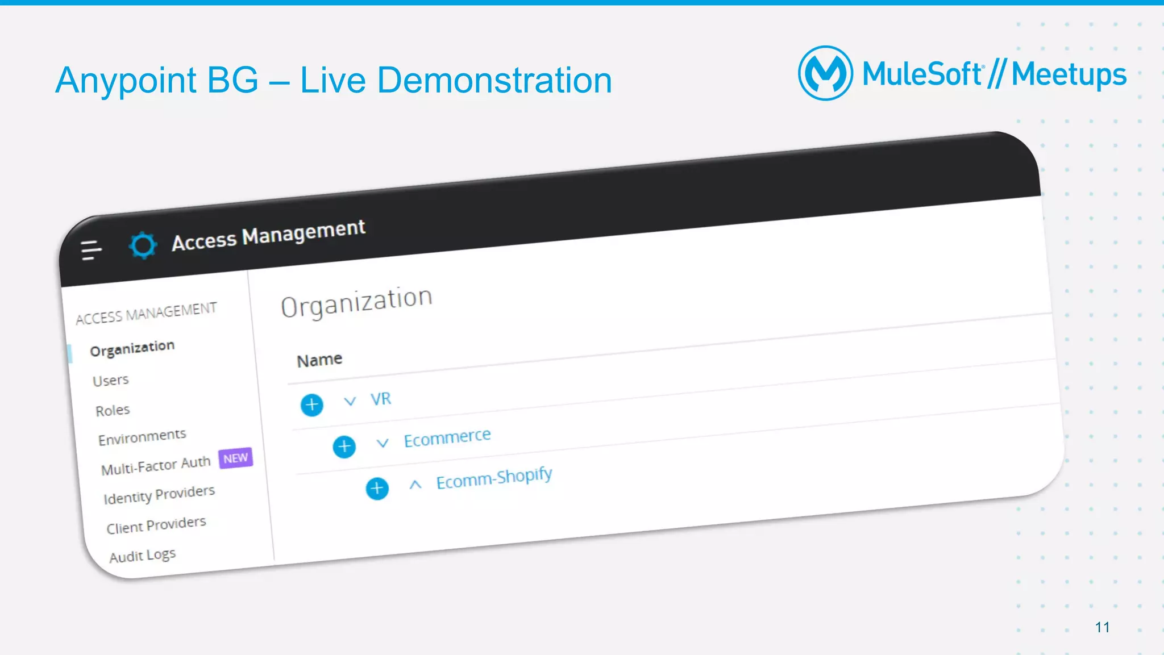Click the MuleSoft Meetups wordmark
The height and width of the screenshot is (655, 1164).
[995, 74]
